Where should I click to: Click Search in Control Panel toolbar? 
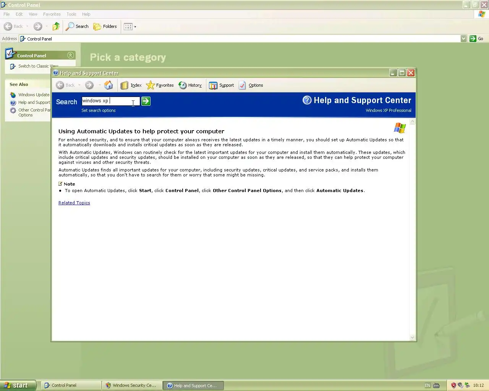click(77, 26)
